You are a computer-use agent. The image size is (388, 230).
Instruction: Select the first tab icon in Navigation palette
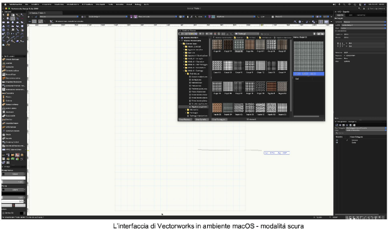coord(337,125)
